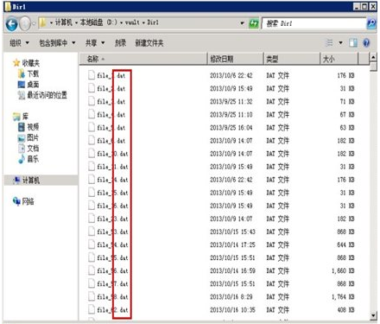The height and width of the screenshot is (324, 380).
Task: Sort by the 名称 column header
Action: (x=143, y=59)
